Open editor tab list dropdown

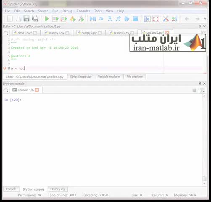coord(6,33)
